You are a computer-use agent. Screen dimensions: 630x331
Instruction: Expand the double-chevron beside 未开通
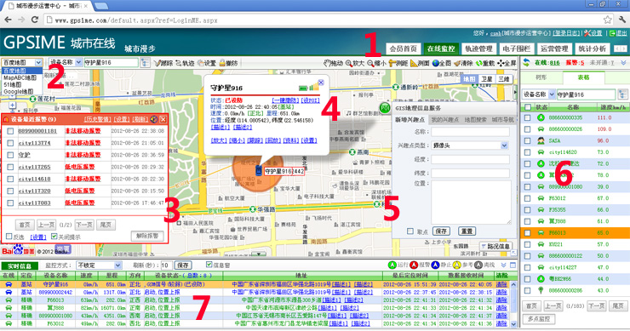pos(623,63)
